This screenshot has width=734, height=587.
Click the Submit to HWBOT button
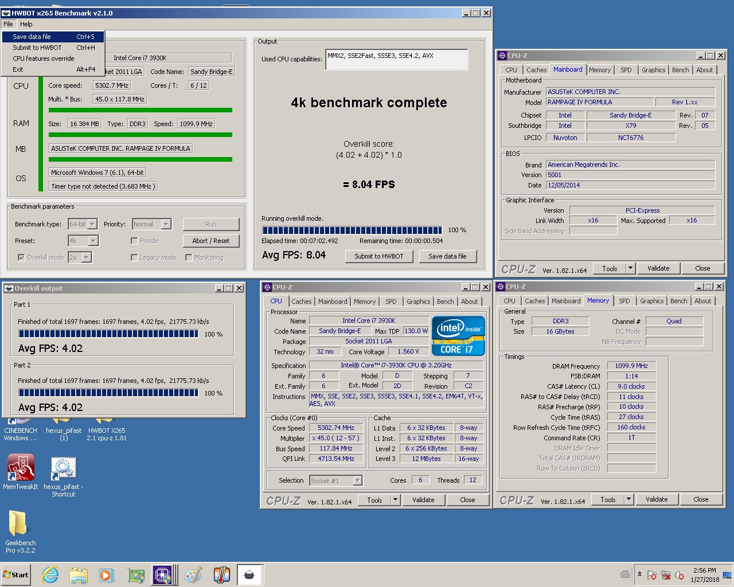pyautogui.click(x=379, y=256)
